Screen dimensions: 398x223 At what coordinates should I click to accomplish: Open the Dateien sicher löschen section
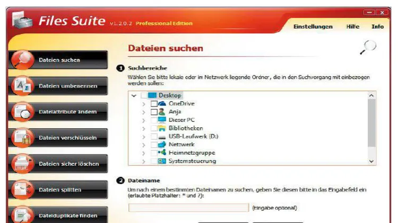point(58,164)
